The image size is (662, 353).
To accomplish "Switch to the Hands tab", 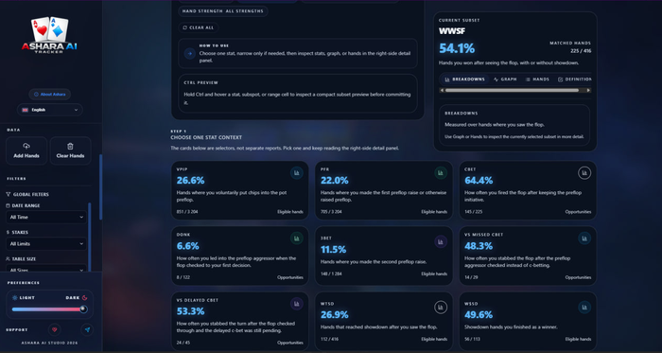I will pos(537,79).
